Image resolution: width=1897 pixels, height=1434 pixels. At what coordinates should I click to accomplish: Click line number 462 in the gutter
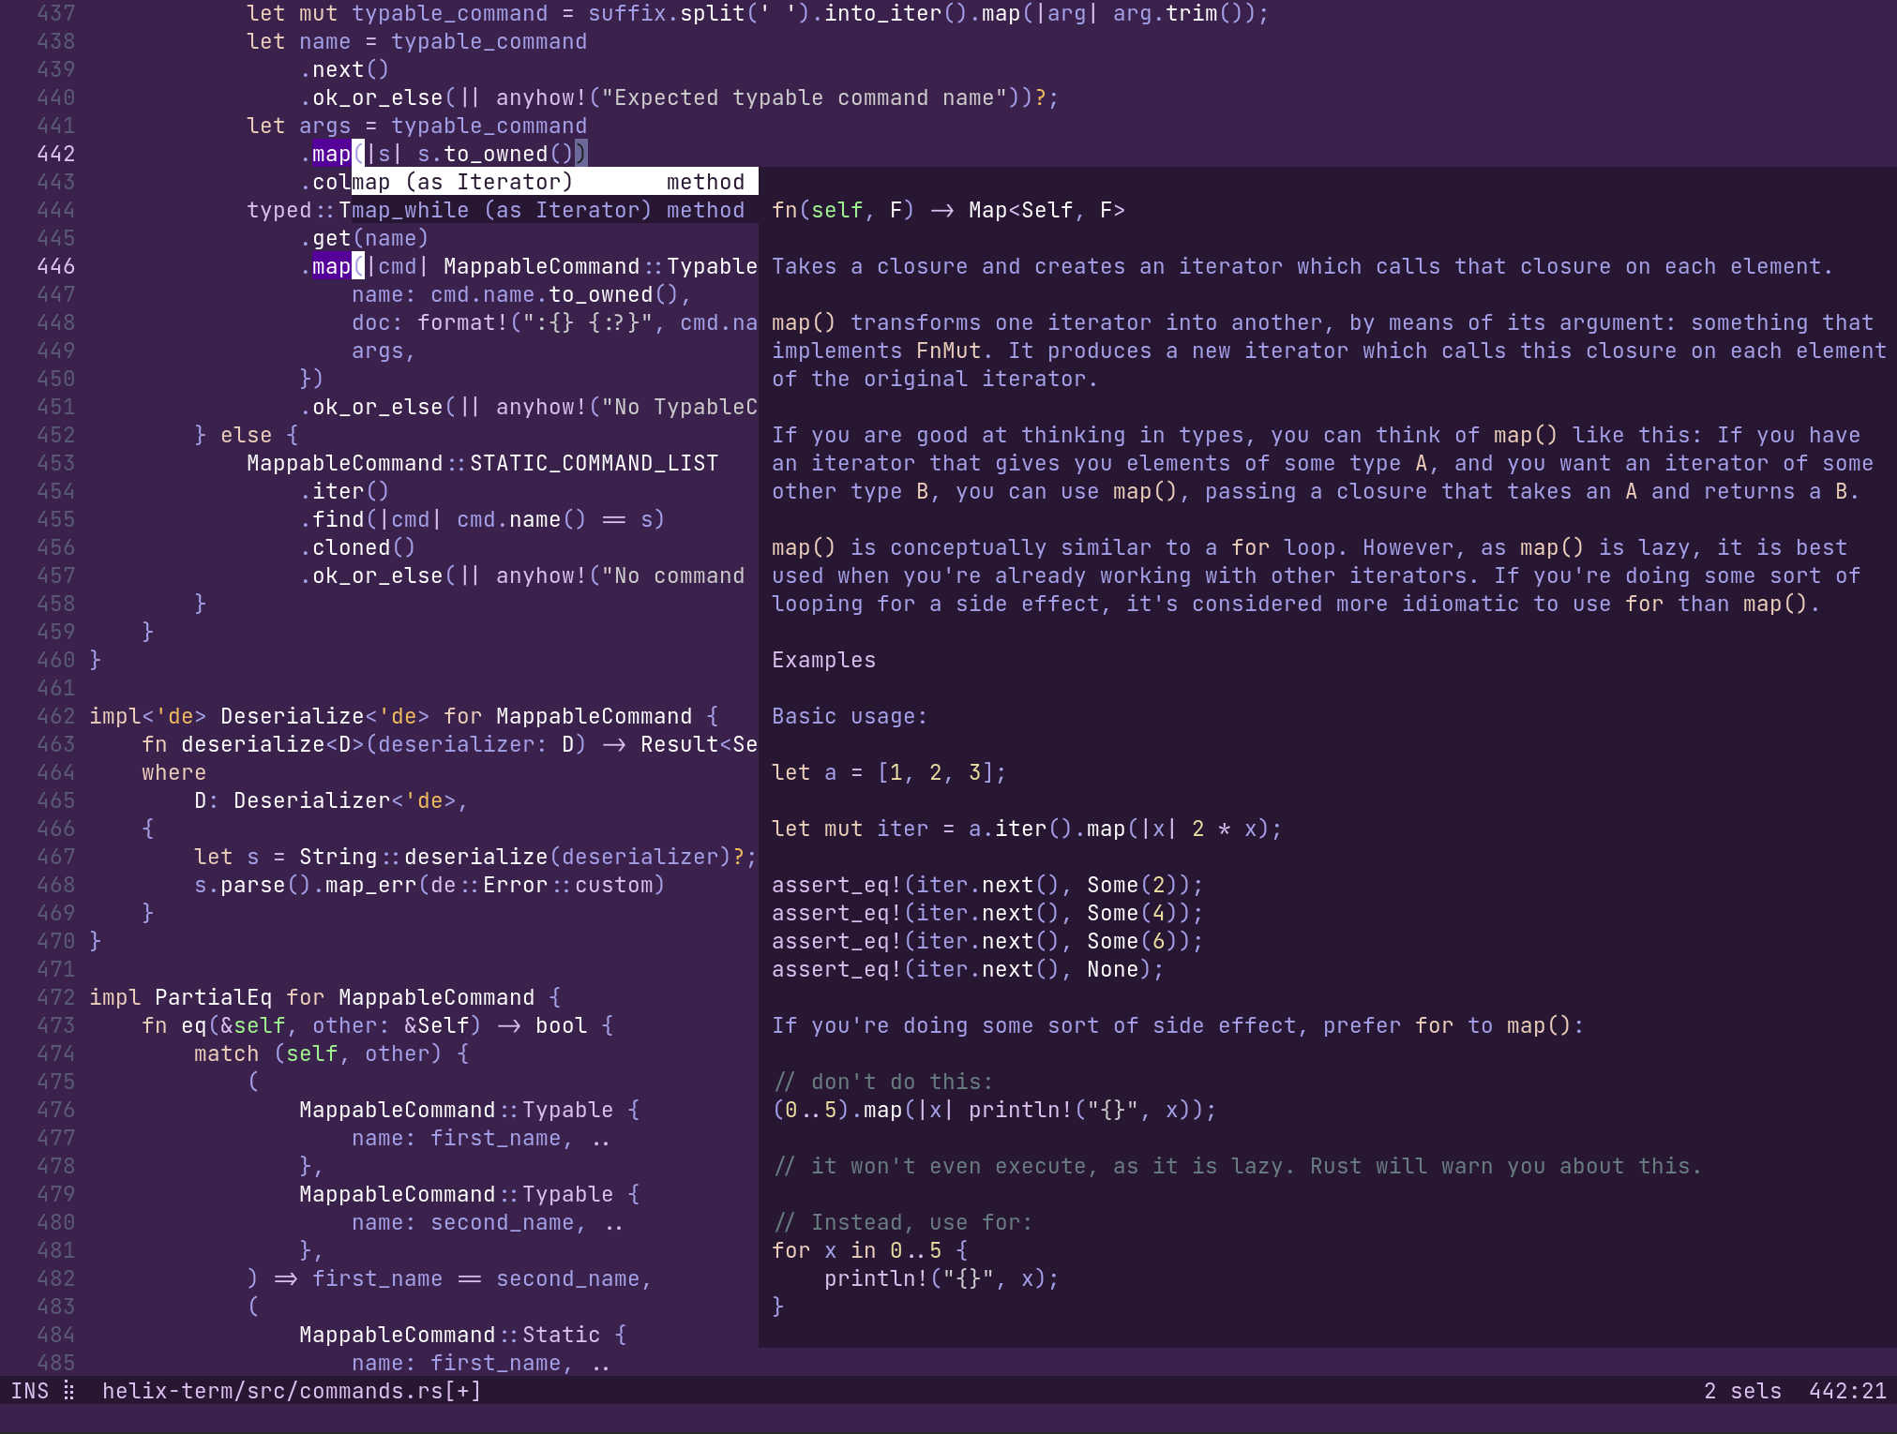point(56,716)
